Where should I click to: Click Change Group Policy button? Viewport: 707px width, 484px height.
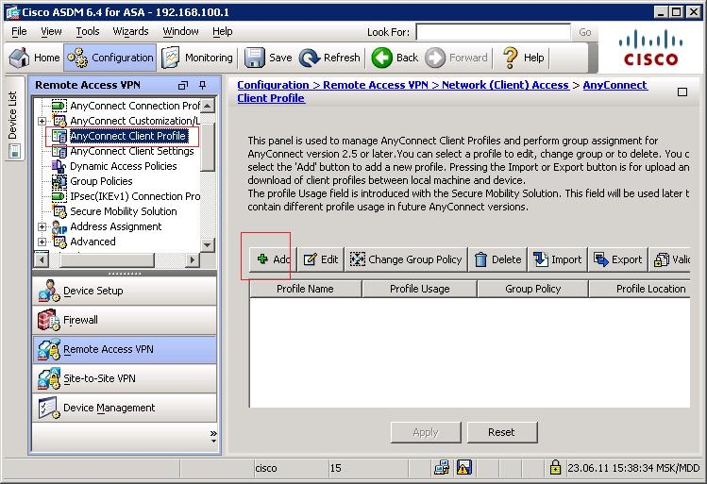click(x=406, y=259)
